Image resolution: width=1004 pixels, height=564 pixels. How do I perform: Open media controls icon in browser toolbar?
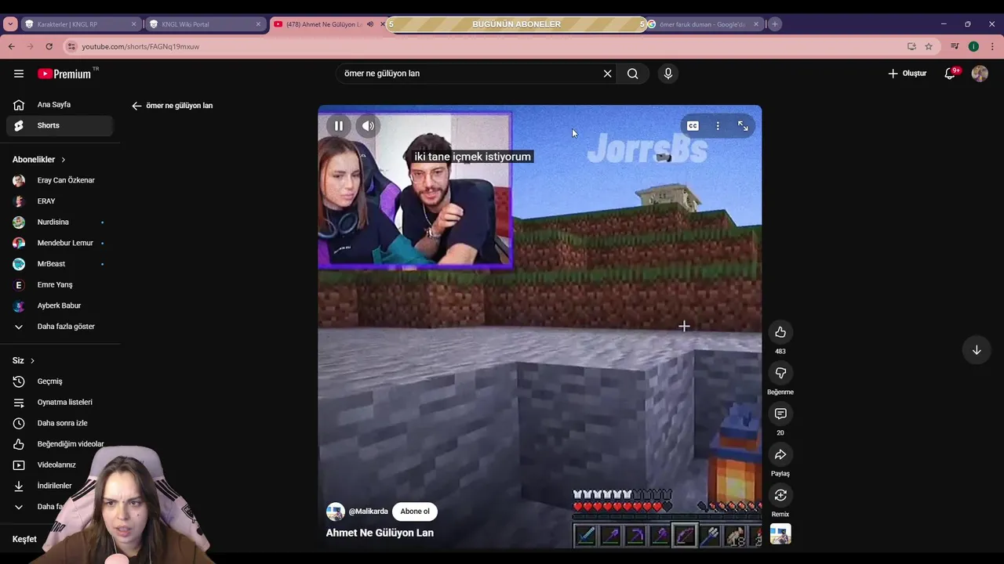(955, 47)
